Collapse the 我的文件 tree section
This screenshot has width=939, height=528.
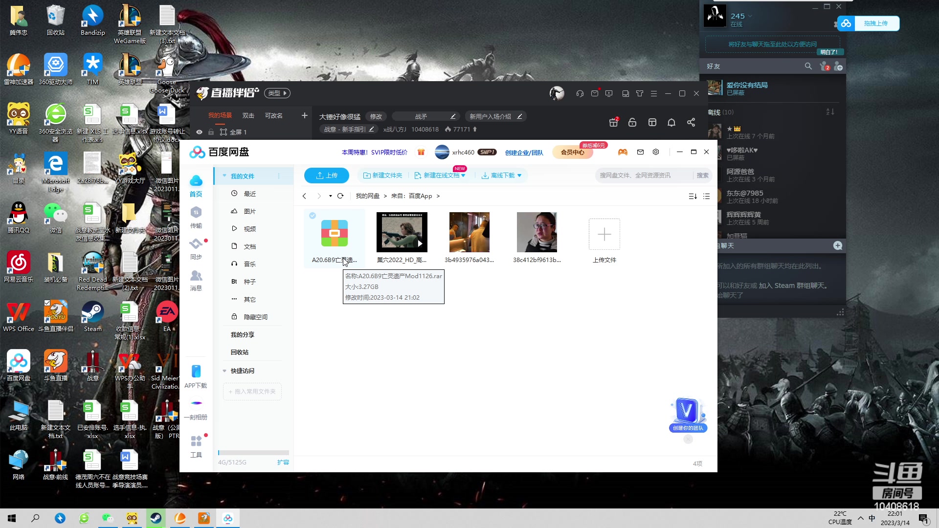pyautogui.click(x=224, y=176)
